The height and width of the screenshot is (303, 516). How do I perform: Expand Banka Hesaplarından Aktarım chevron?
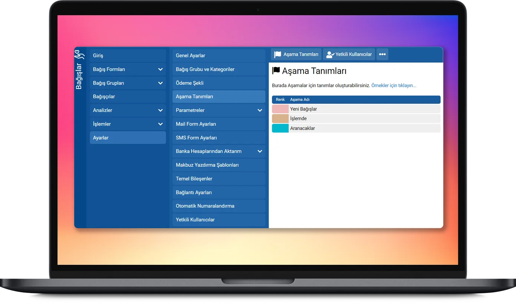(260, 151)
